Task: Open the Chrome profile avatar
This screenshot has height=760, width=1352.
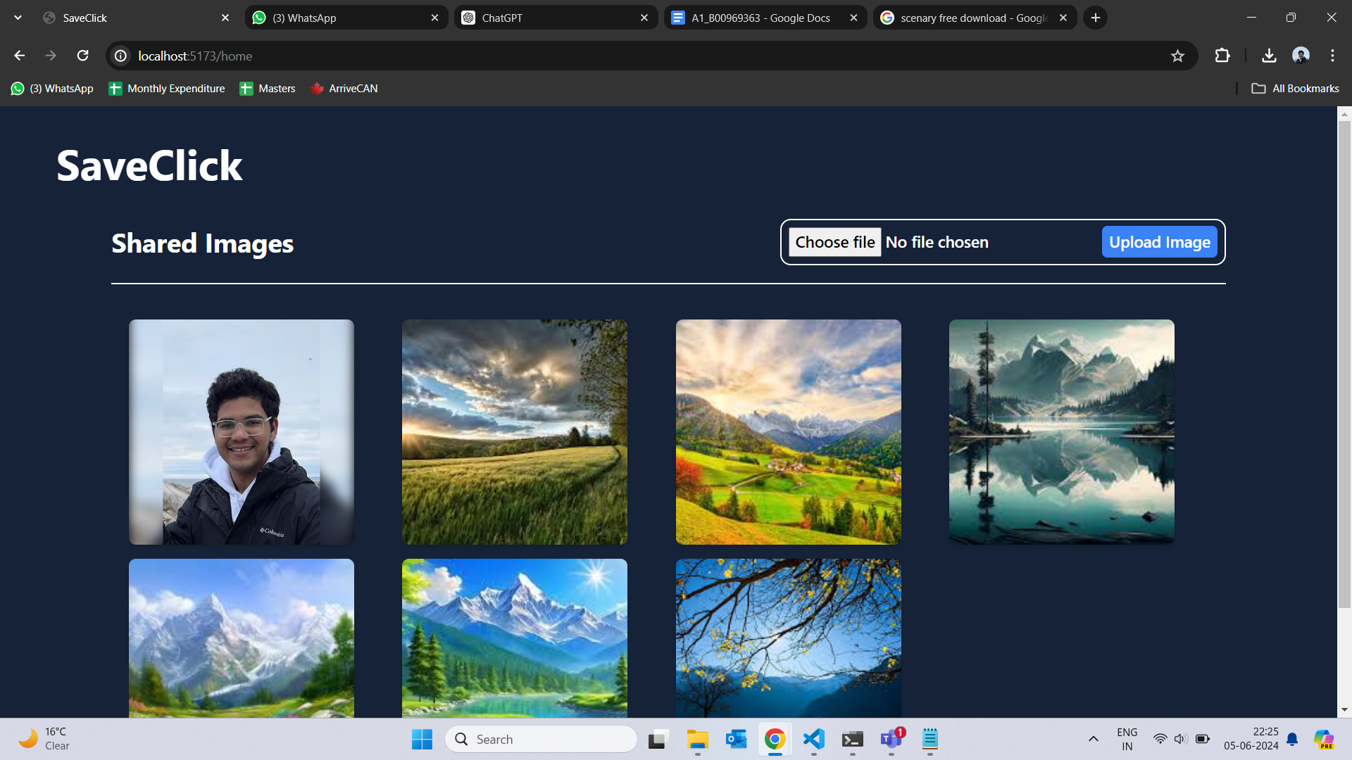Action: pos(1301,56)
